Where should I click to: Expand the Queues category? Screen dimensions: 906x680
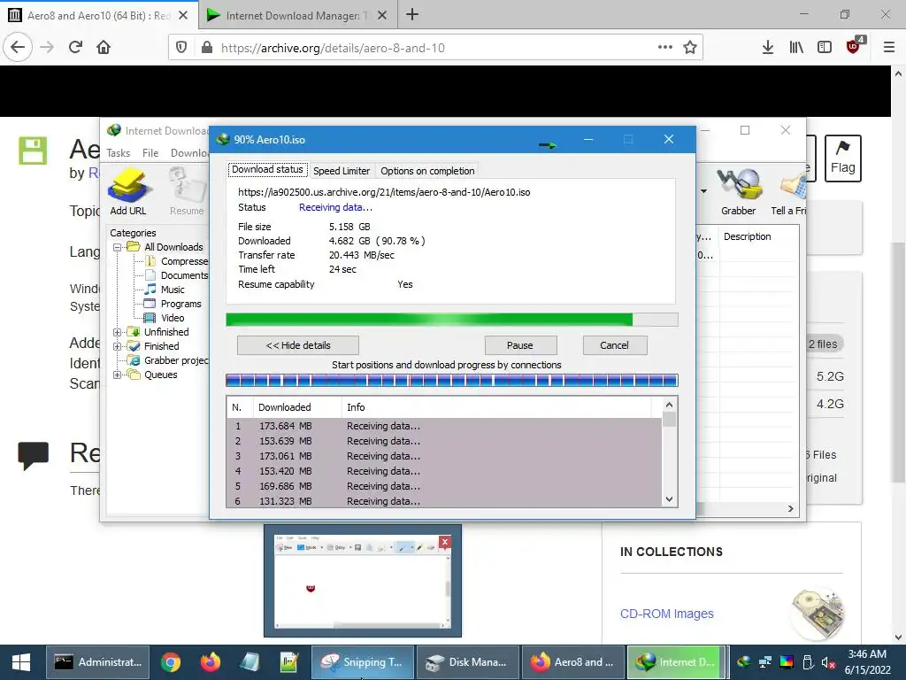pos(118,375)
